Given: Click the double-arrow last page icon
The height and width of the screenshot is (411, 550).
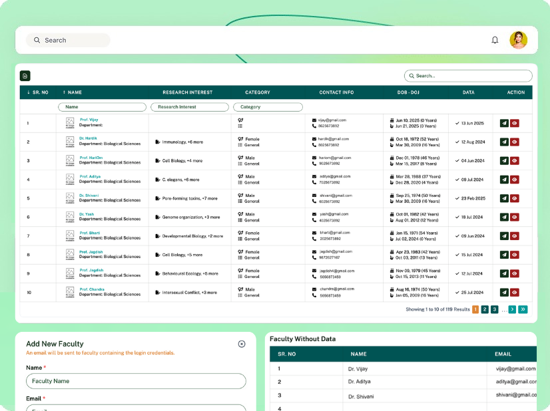Looking at the screenshot, I should (523, 309).
